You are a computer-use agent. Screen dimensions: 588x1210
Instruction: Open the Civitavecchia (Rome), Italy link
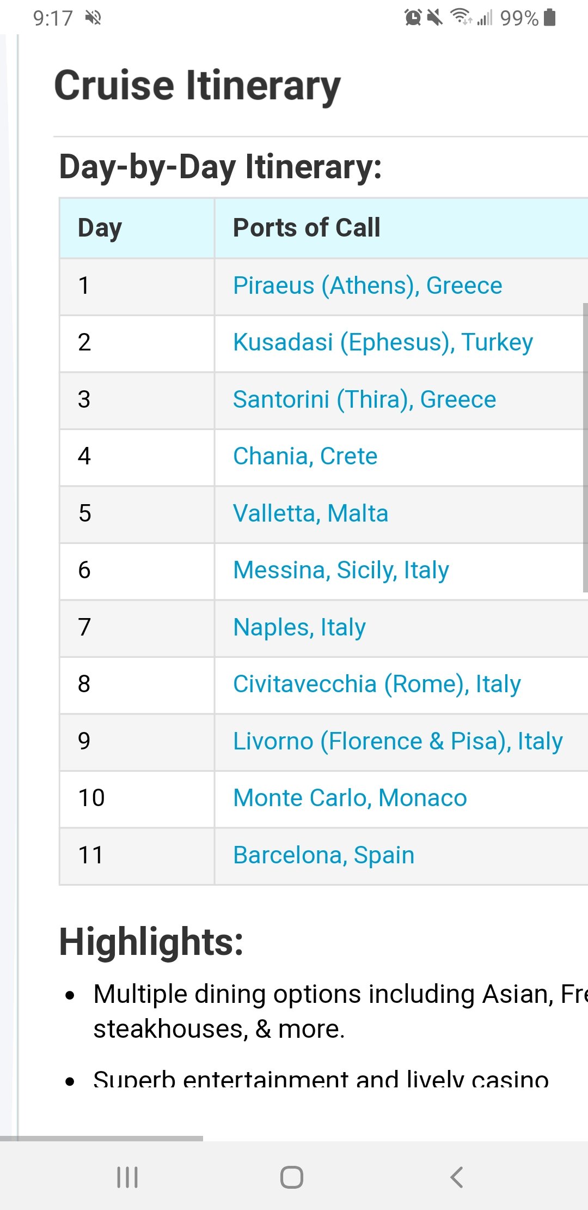pos(377,684)
